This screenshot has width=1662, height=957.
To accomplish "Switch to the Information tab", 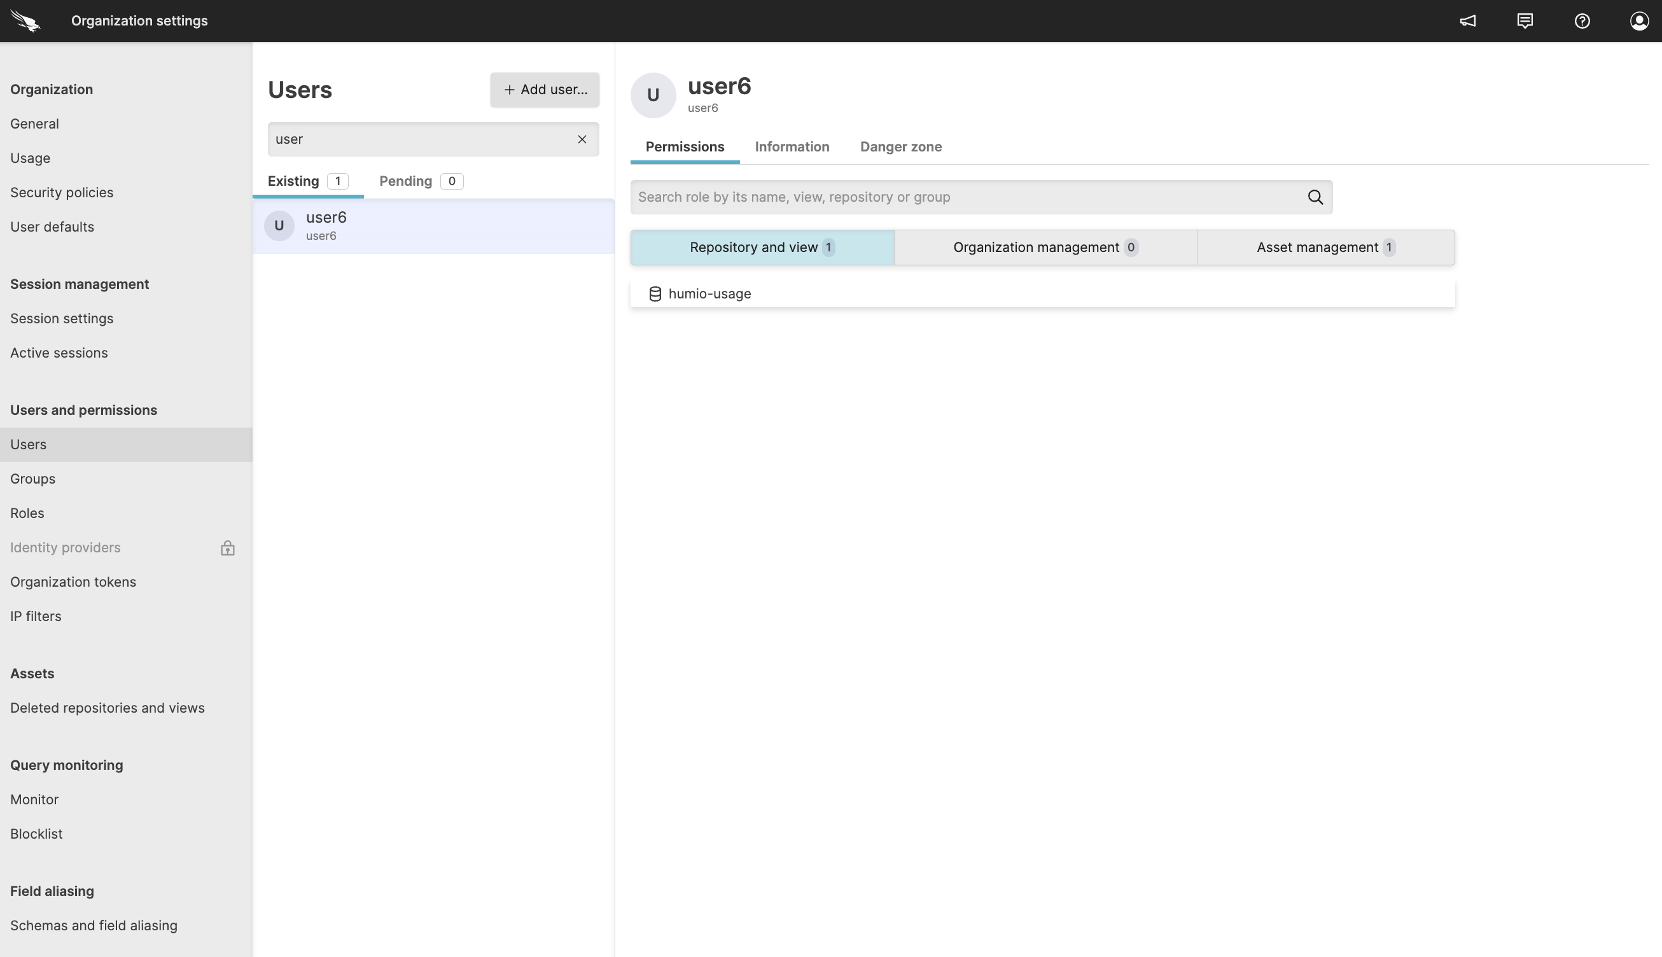I will [792, 146].
